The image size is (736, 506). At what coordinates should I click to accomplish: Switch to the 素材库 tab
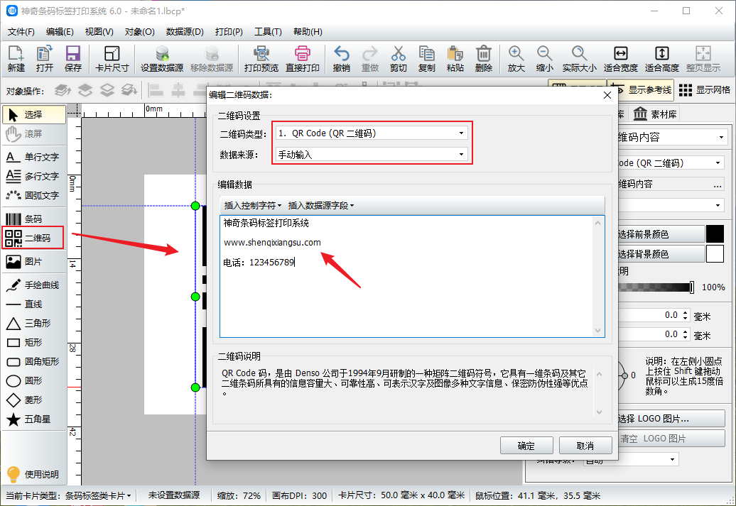(x=655, y=114)
